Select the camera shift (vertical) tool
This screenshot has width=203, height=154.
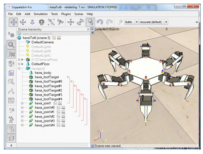click(32, 22)
